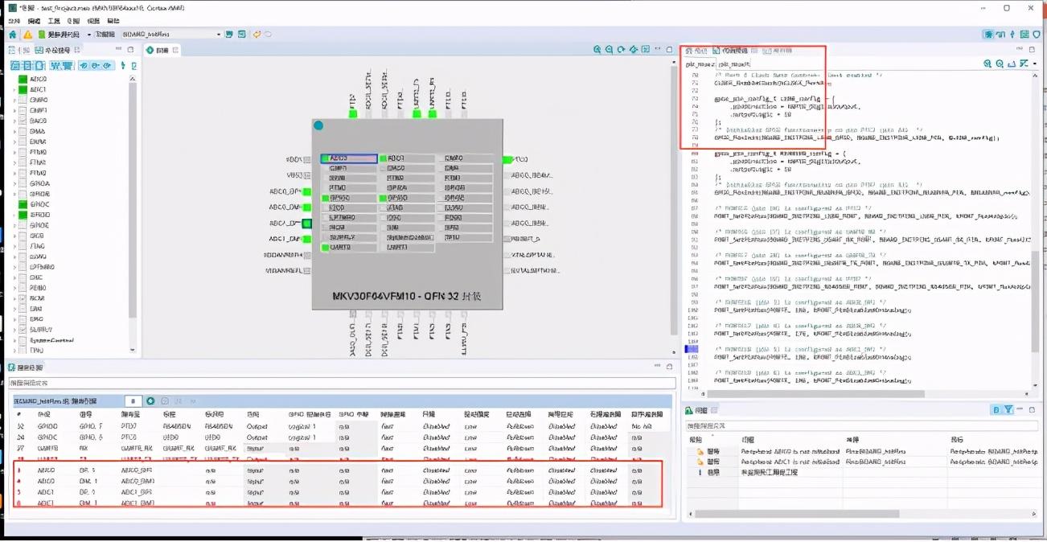Screen dimensions: 1047x542
Task: Expand the GPIOD tree node
Action: point(14,216)
